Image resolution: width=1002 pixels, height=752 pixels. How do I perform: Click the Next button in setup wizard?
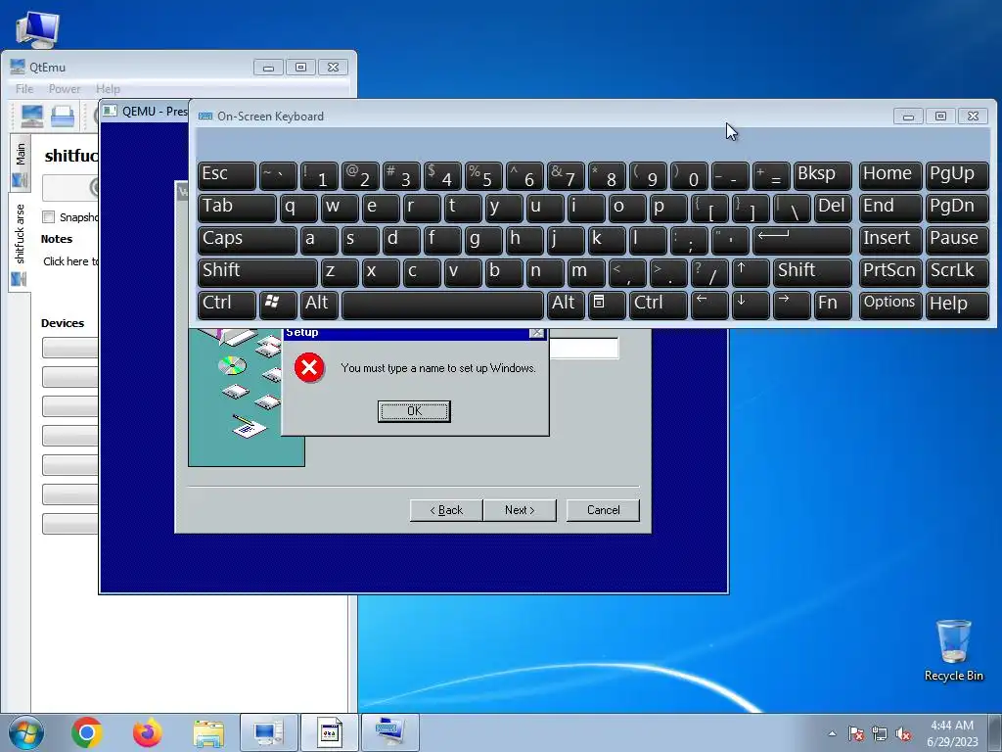pos(520,510)
